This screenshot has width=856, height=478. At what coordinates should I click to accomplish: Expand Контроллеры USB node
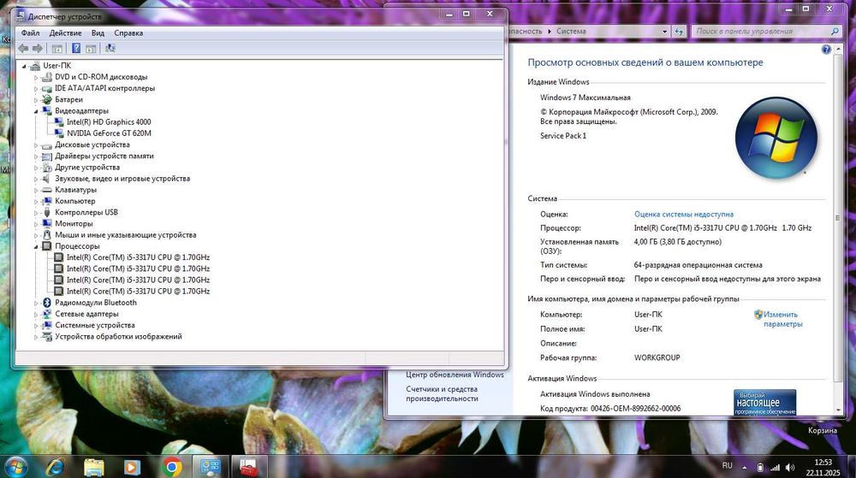coord(36,213)
